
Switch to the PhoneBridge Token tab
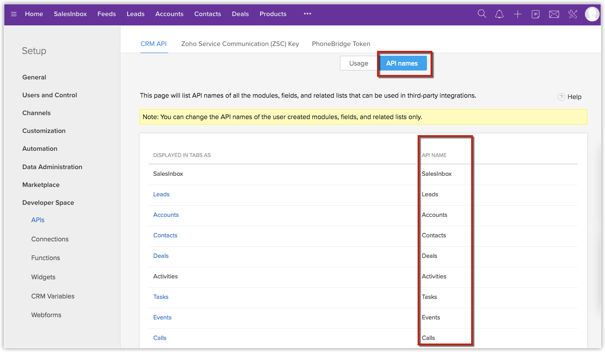341,44
